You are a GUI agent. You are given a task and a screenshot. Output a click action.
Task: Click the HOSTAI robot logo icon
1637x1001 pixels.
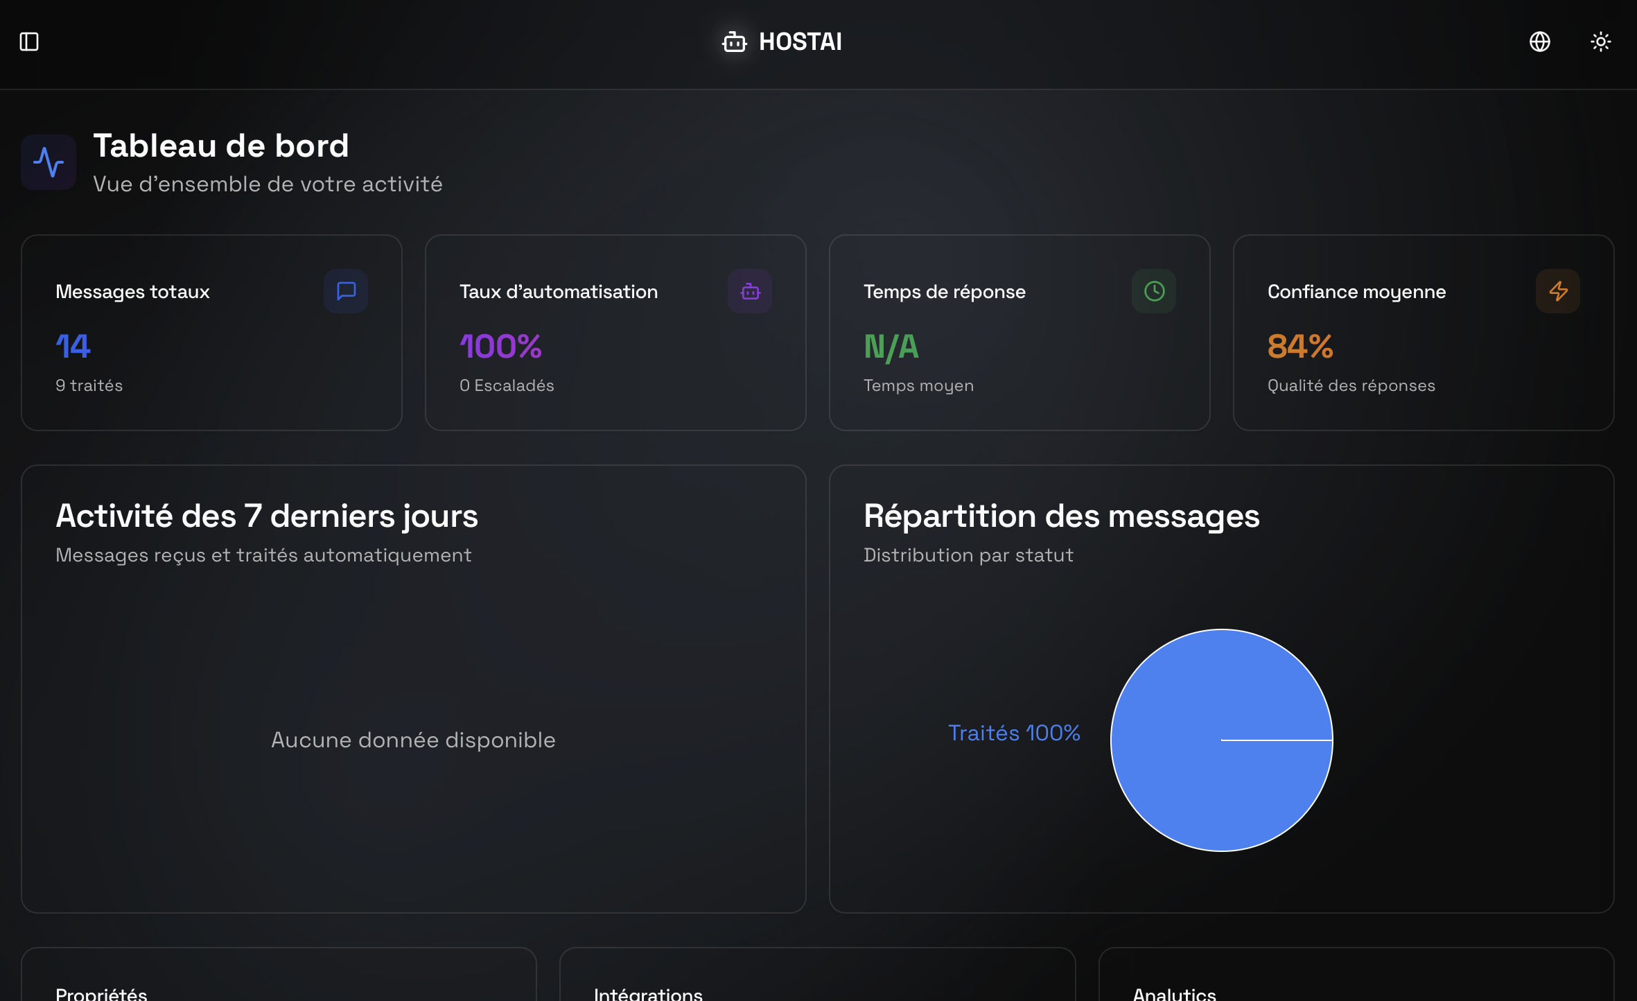click(x=734, y=42)
